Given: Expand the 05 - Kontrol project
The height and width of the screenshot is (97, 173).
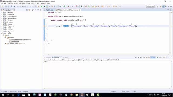Looking at the screenshot, I should (x=2, y=20).
